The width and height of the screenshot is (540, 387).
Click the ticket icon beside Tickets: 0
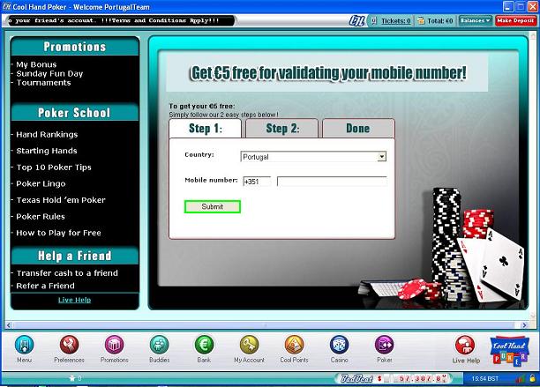pyautogui.click(x=373, y=20)
